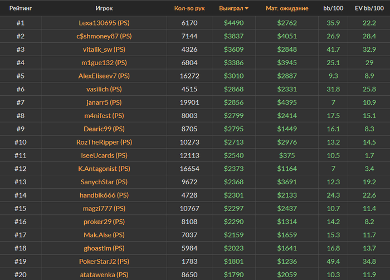Image resolution: width=390 pixels, height=280 pixels.
Task: Select RozTheRipper (PS) player link
Action: 105,143
